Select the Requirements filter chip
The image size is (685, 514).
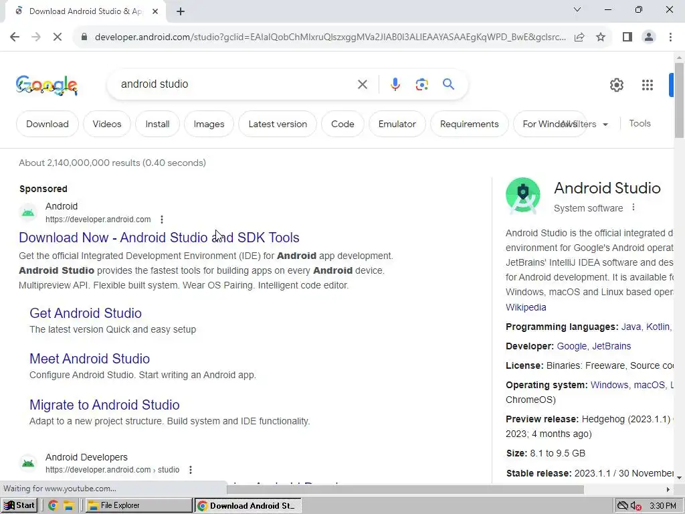pos(469,124)
